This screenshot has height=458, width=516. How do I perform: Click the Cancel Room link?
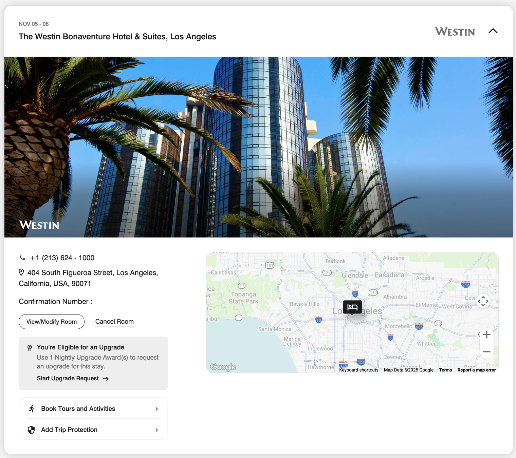(114, 322)
